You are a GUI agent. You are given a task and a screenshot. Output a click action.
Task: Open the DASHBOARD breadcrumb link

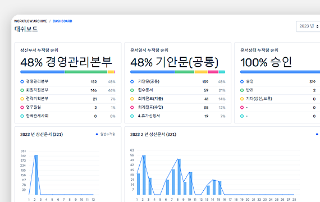(62, 21)
